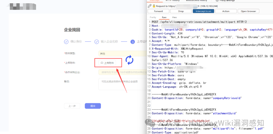This screenshot has width=273, height=134.
Task: Select the Raw view tab
Action: [164, 17]
